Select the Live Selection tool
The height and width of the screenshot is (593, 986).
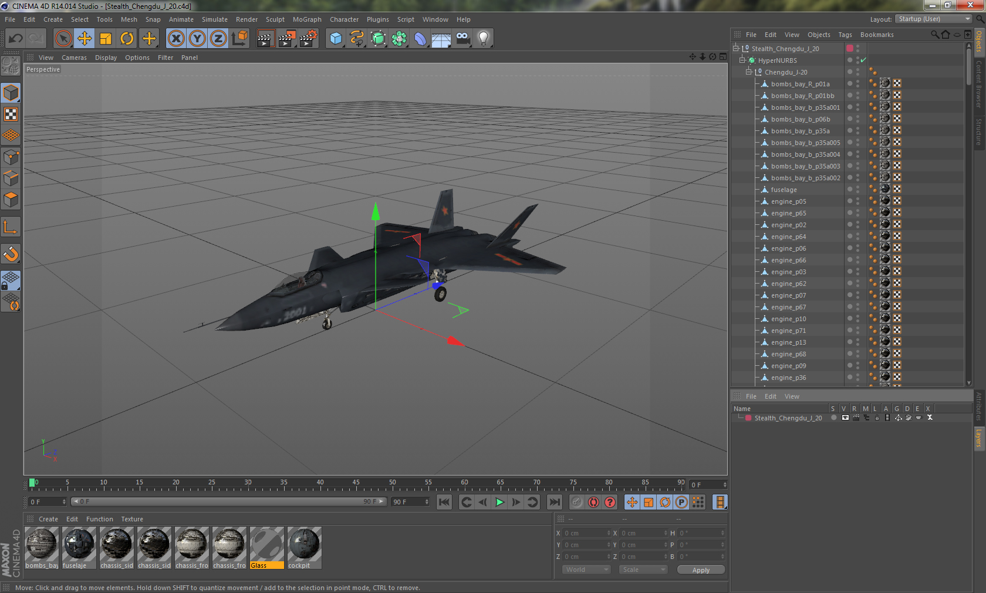63,39
